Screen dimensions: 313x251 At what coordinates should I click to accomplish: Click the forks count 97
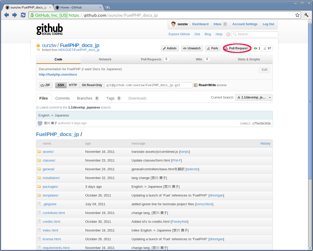[267, 48]
